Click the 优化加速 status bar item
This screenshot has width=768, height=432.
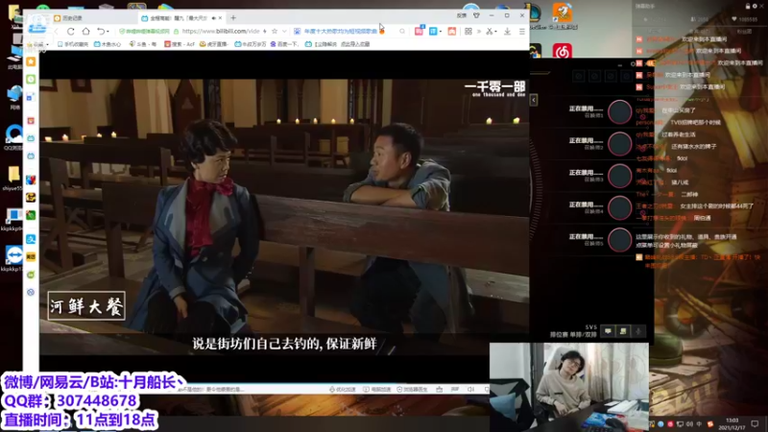343,390
